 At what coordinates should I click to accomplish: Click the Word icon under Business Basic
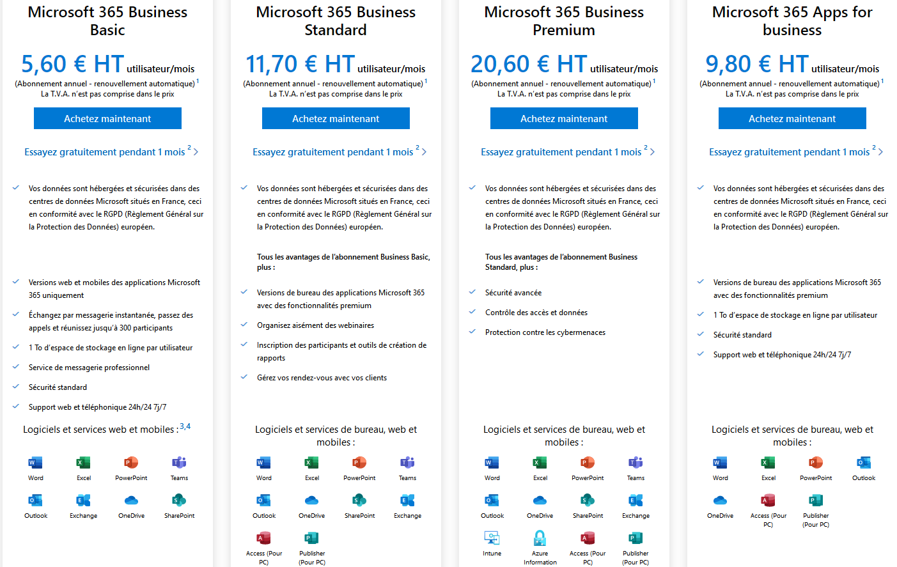point(36,463)
